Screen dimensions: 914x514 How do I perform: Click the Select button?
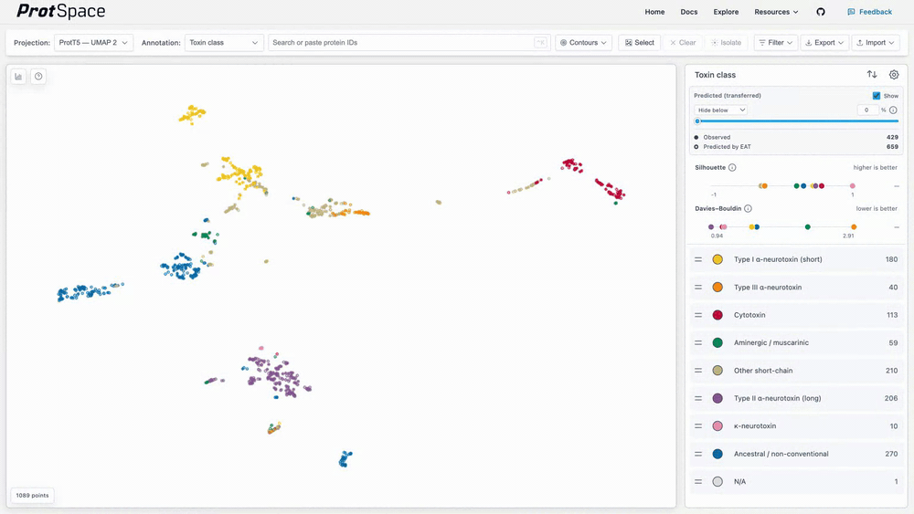[x=640, y=43]
